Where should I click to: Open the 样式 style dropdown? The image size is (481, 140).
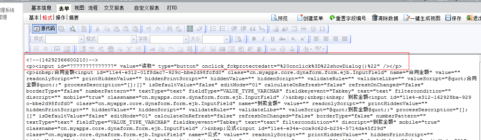point(65,39)
